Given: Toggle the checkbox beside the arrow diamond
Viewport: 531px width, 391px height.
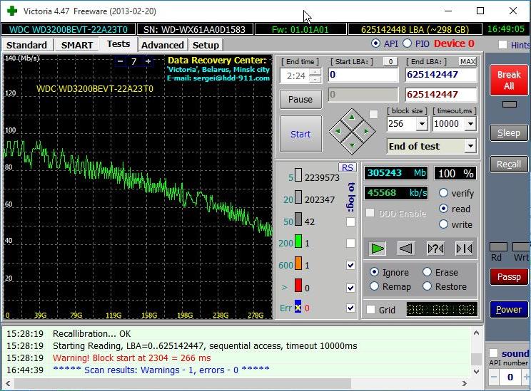Looking at the screenshot, I should point(373,114).
